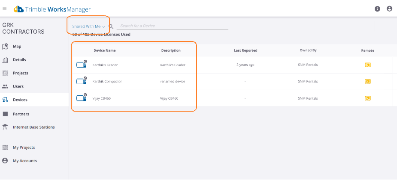
Task: Click Karthik's Grader description cell
Action: 173,65
